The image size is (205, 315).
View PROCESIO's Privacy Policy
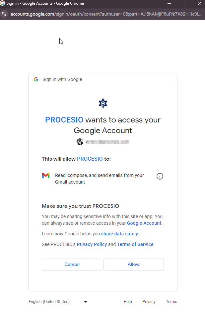click(x=92, y=244)
